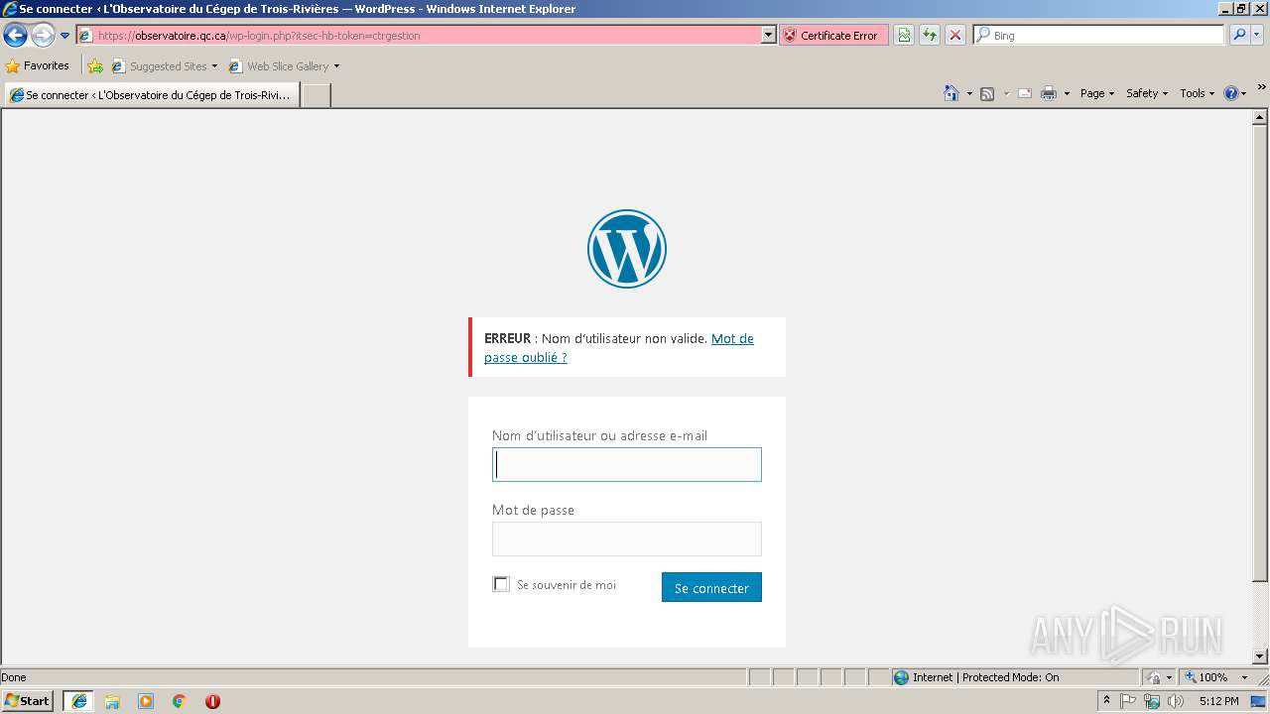
Task: Show hidden tray icons arrow
Action: [1106, 701]
